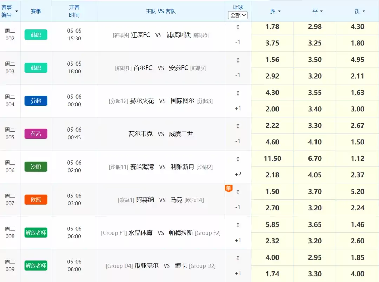Viewport: 379px width, 282px height.
Task: Select win odds 1.56 for 首尔FC
Action: [x=272, y=59]
